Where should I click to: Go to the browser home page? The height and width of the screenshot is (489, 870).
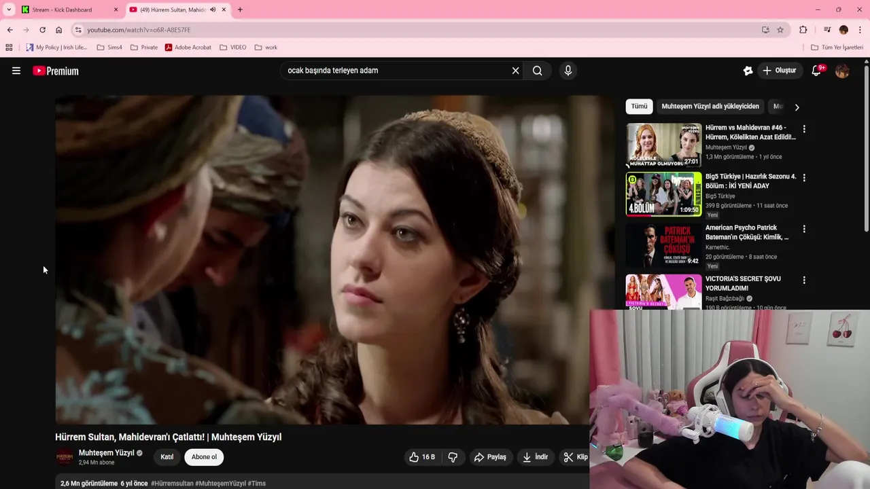click(58, 30)
